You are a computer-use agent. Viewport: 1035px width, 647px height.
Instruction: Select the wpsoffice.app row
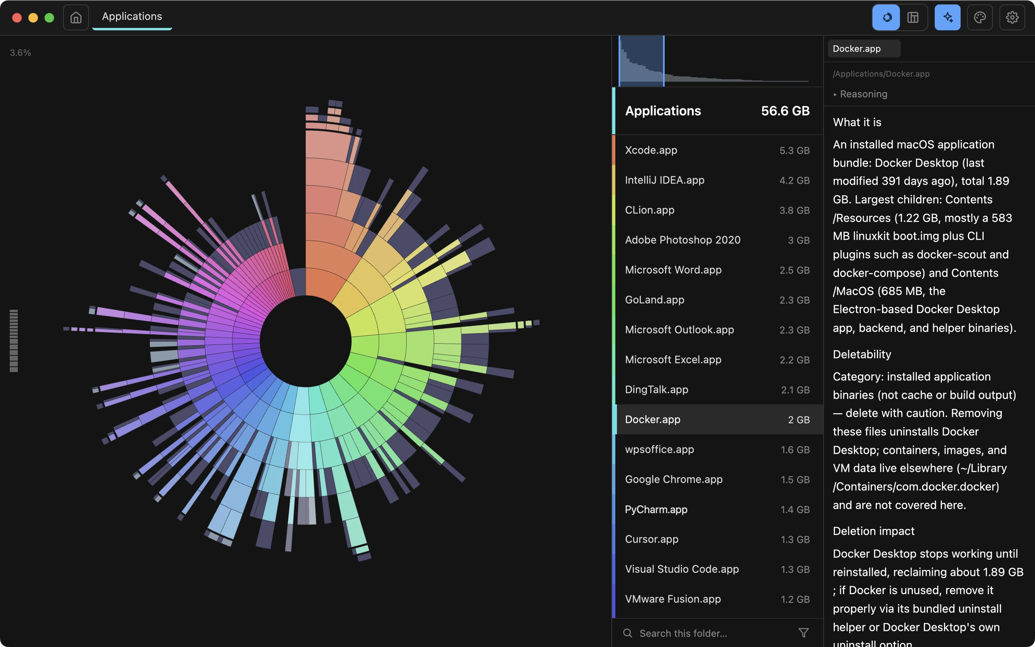[718, 449]
